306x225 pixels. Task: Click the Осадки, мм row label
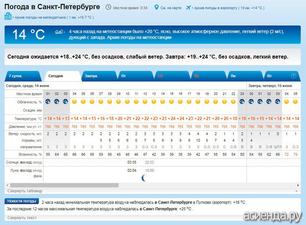32,110
